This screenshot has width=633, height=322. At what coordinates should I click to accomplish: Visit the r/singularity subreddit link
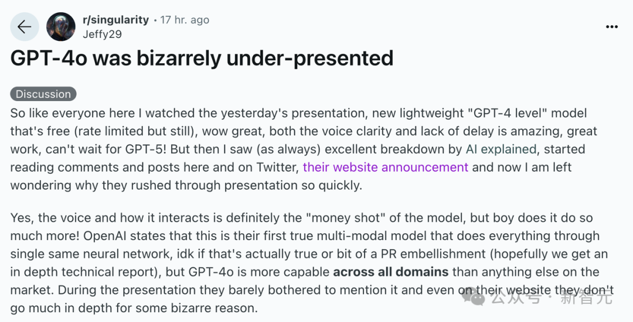coord(115,20)
